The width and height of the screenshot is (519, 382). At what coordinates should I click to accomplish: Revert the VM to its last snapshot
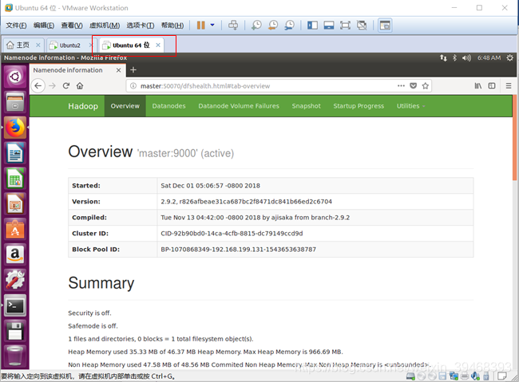(x=273, y=26)
